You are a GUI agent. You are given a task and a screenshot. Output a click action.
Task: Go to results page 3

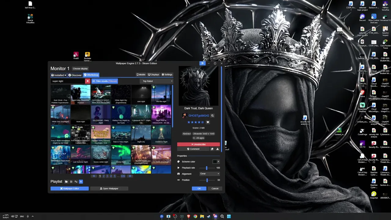(107, 176)
